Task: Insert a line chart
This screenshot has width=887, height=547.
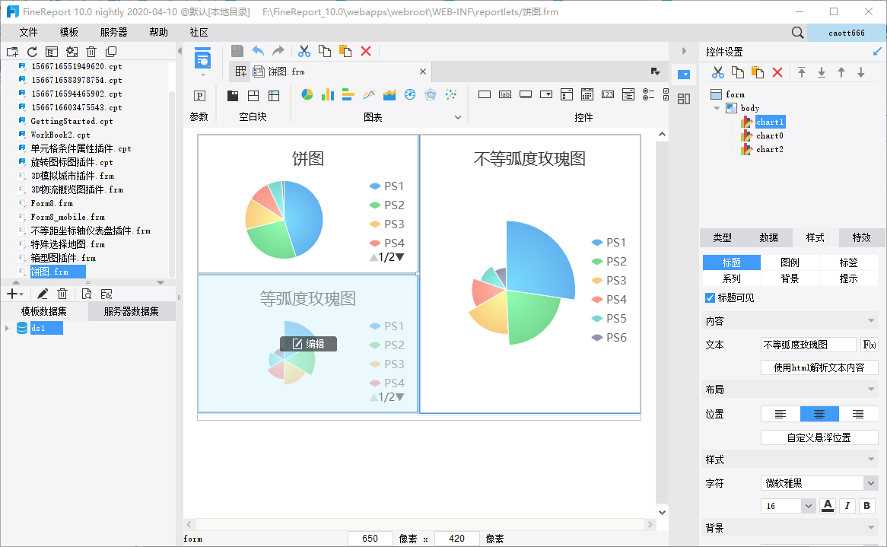Action: 369,94
